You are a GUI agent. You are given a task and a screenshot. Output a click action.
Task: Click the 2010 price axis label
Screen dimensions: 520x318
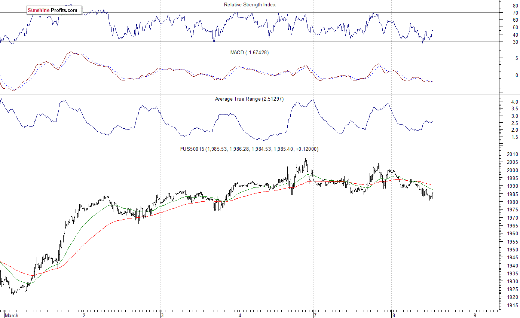513,154
